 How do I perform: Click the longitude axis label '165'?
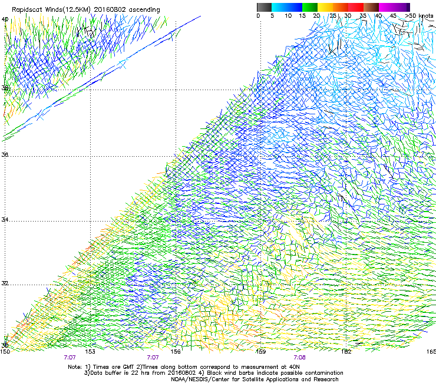click(x=431, y=352)
